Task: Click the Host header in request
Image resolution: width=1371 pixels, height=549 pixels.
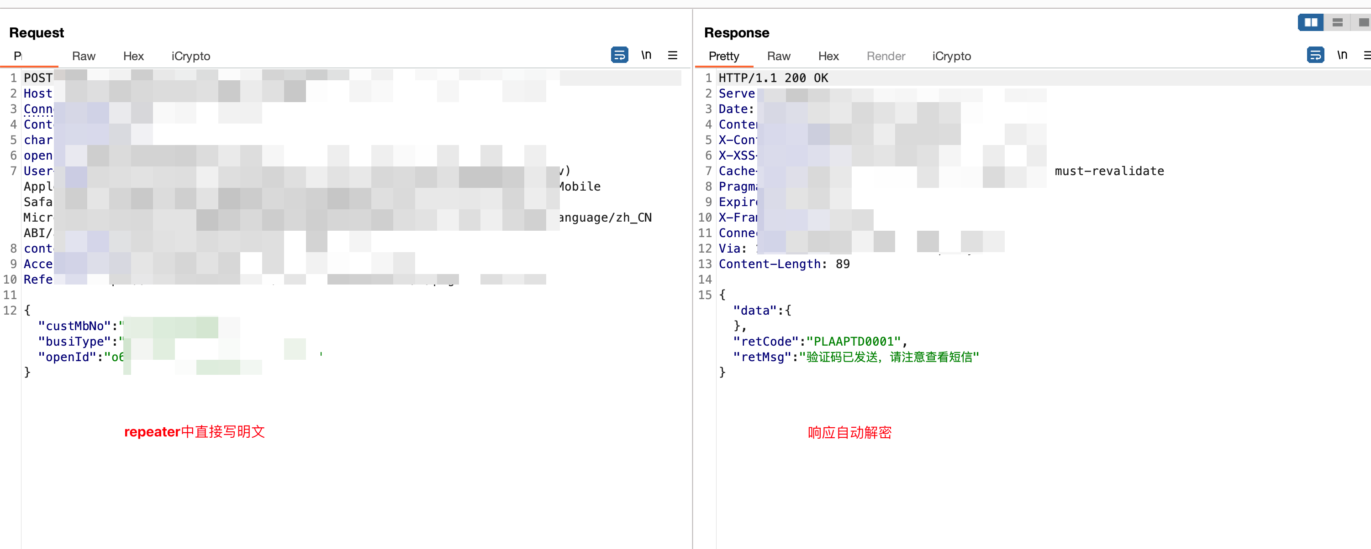Action: [38, 93]
